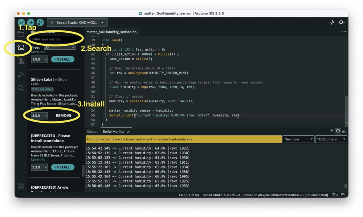Screen dimensions: 363x217
Task: Open the Library Manager in the sidebar
Action: coord(21,61)
